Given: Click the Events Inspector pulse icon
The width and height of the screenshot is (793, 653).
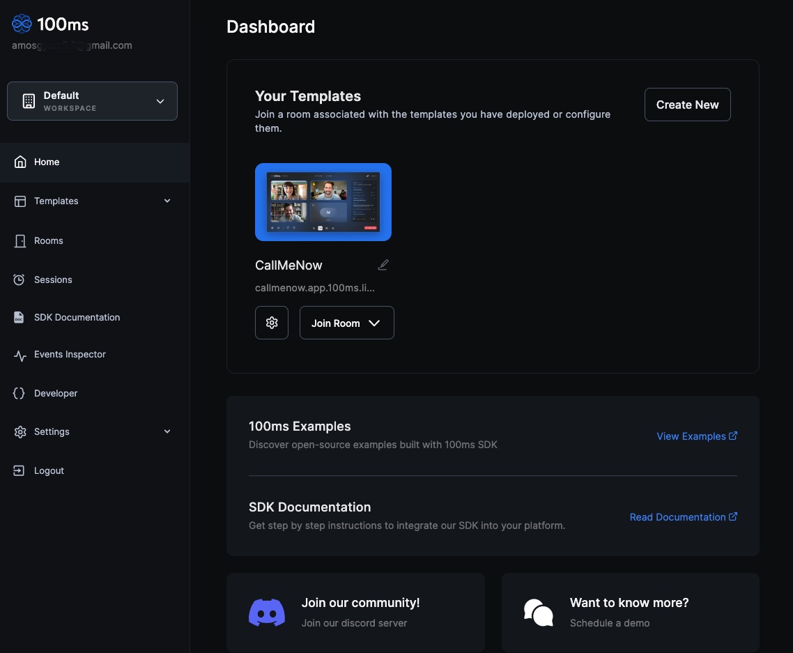Looking at the screenshot, I should click(x=20, y=355).
